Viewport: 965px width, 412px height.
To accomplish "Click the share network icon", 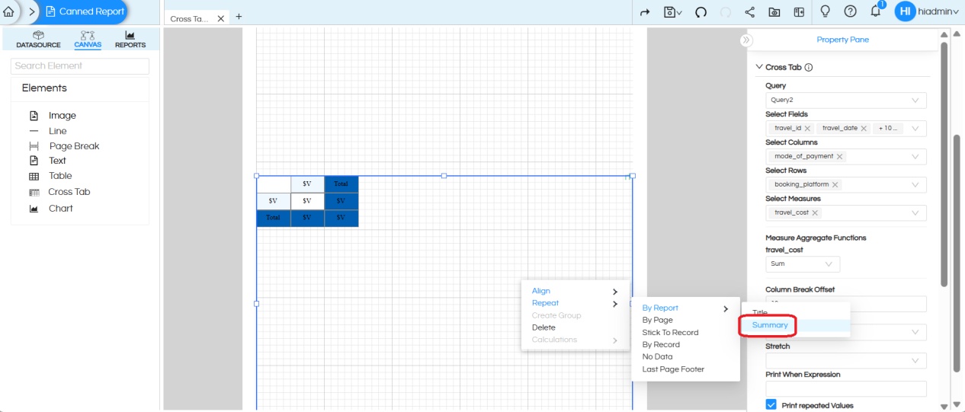I will 749,12.
